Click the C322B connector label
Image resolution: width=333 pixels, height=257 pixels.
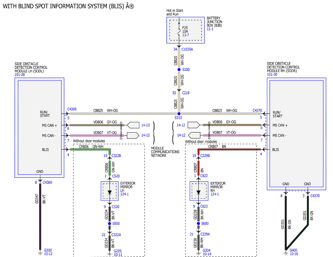[116, 156]
